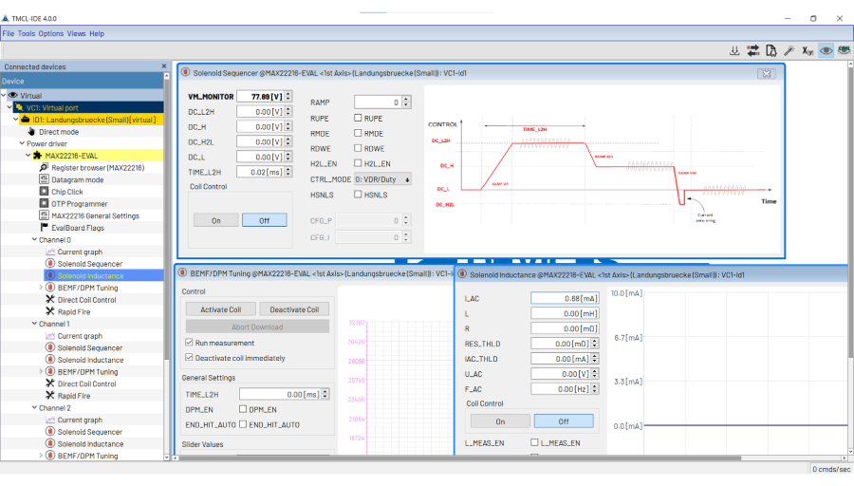
Task: Collapse the Virtual tree node
Action: pyautogui.click(x=4, y=95)
